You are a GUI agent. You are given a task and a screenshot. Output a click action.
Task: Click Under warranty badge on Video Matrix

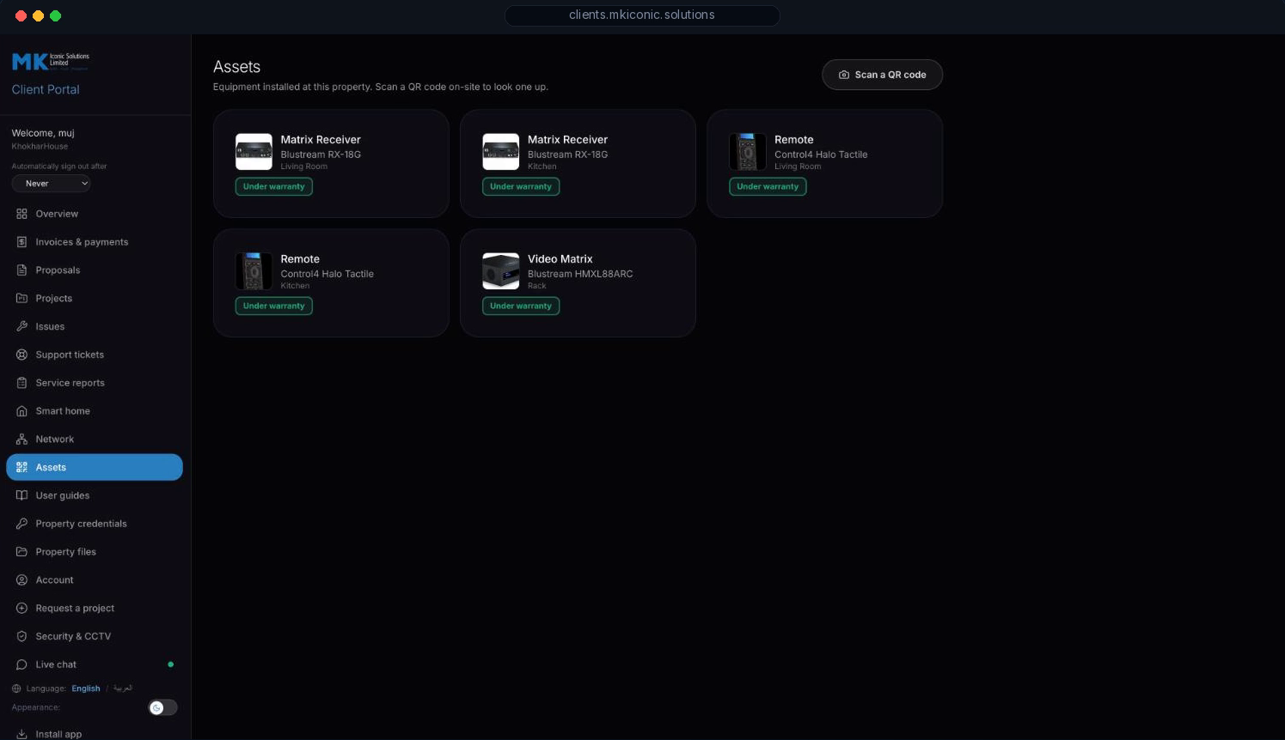(x=521, y=306)
